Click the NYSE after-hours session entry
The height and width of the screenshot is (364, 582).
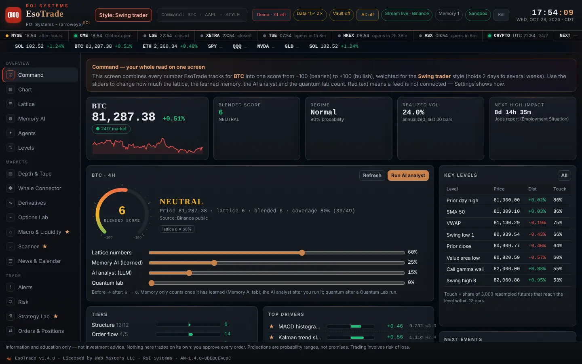[x=34, y=36]
